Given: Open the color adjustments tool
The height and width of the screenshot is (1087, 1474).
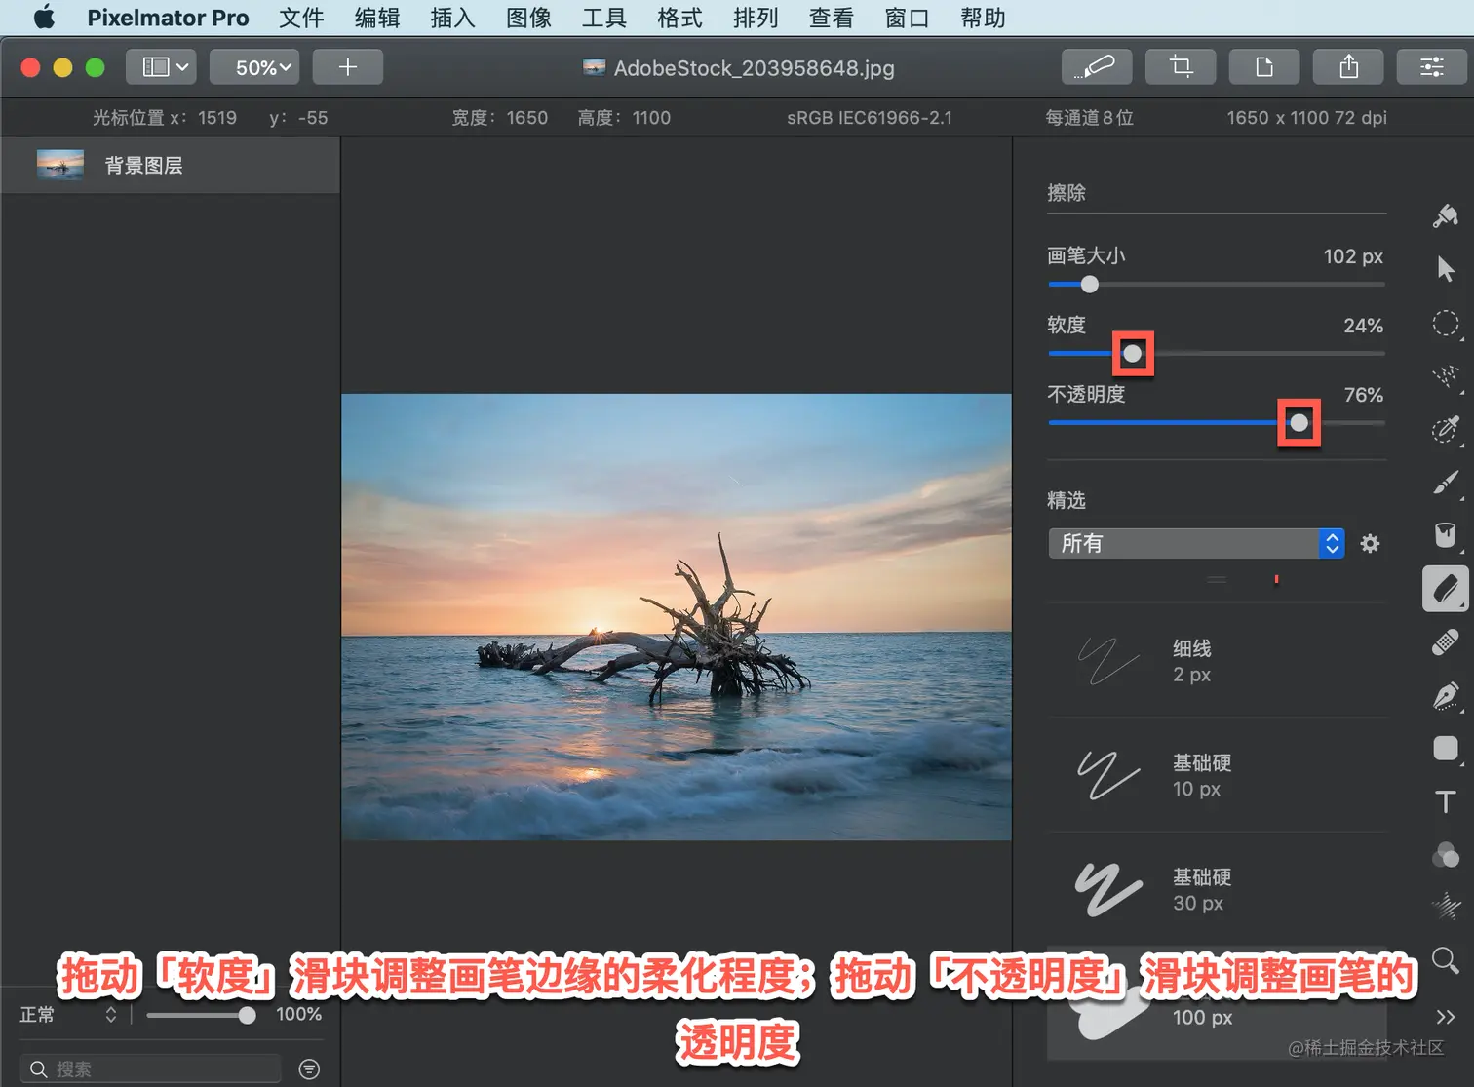Looking at the screenshot, I should (1446, 855).
